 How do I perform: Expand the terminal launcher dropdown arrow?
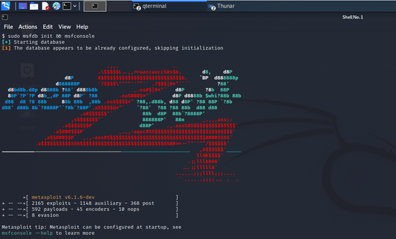75,6
